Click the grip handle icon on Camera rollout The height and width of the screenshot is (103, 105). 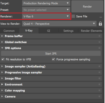(x=99, y=96)
